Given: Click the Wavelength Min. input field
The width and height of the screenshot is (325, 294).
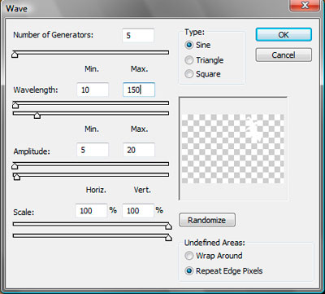Looking at the screenshot, I should pyautogui.click(x=93, y=90).
